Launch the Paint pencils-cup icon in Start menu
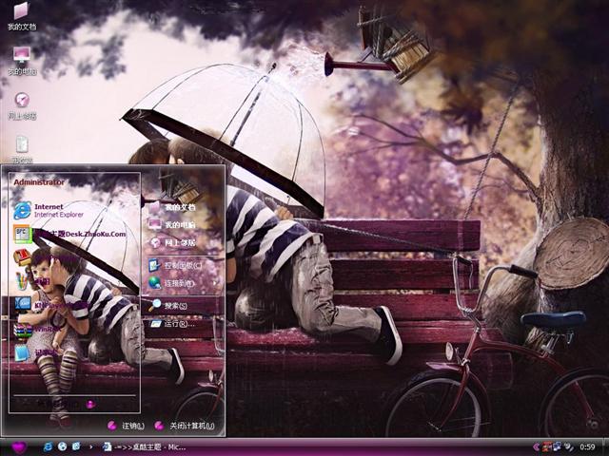609x456 pixels. coord(22,281)
